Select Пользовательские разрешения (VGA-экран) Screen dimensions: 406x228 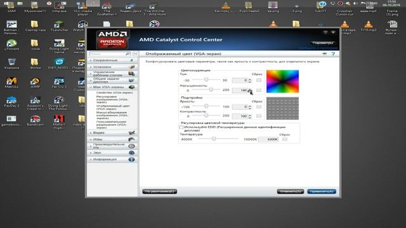(x=112, y=125)
